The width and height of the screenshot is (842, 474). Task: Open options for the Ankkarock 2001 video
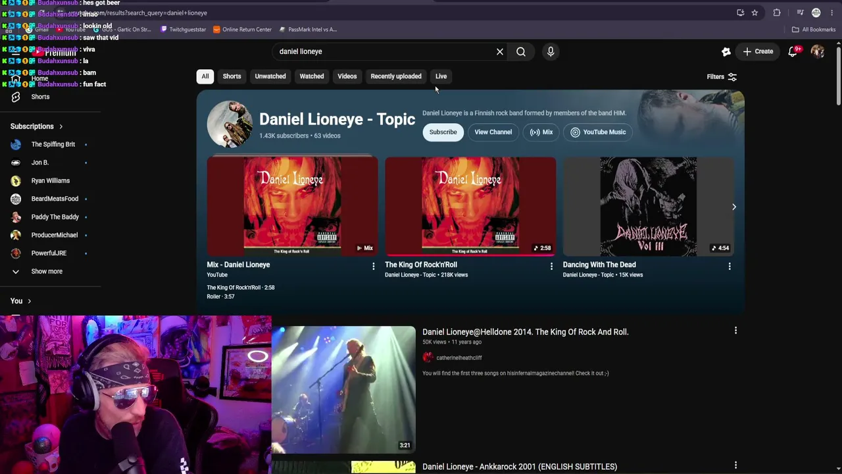[735, 465]
